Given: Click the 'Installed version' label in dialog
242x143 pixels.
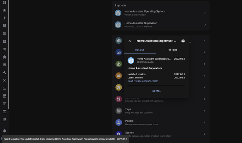Looking at the screenshot, I should pyautogui.click(x=137, y=74).
